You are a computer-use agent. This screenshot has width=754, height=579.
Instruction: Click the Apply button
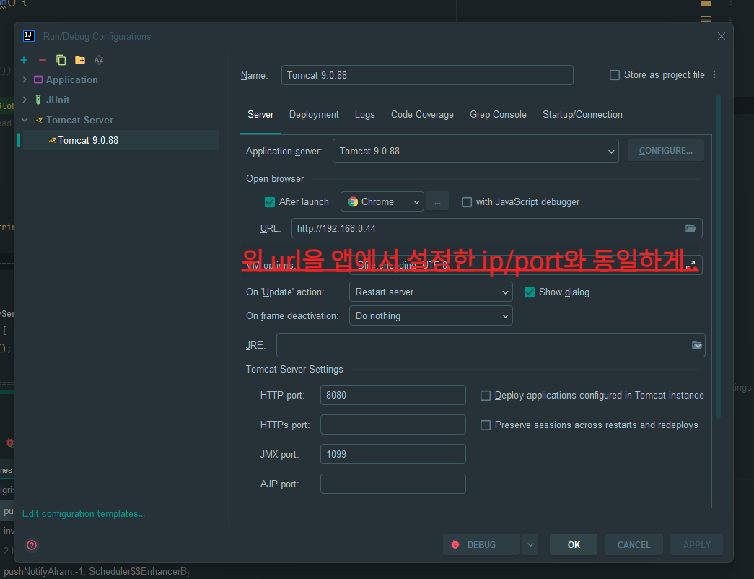pos(696,544)
